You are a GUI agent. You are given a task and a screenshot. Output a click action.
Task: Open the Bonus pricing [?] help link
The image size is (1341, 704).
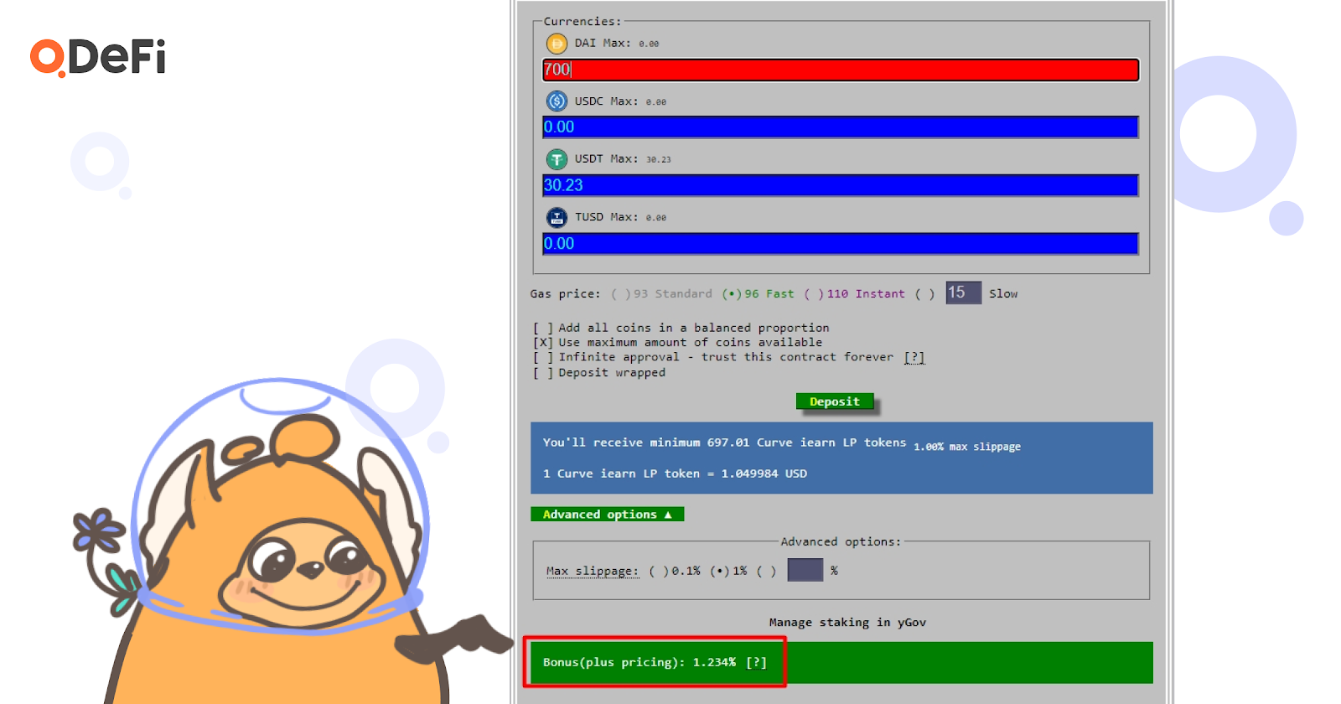[757, 663]
